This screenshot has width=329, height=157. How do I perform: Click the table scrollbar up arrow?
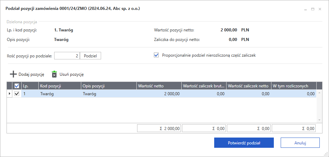click(x=319, y=93)
